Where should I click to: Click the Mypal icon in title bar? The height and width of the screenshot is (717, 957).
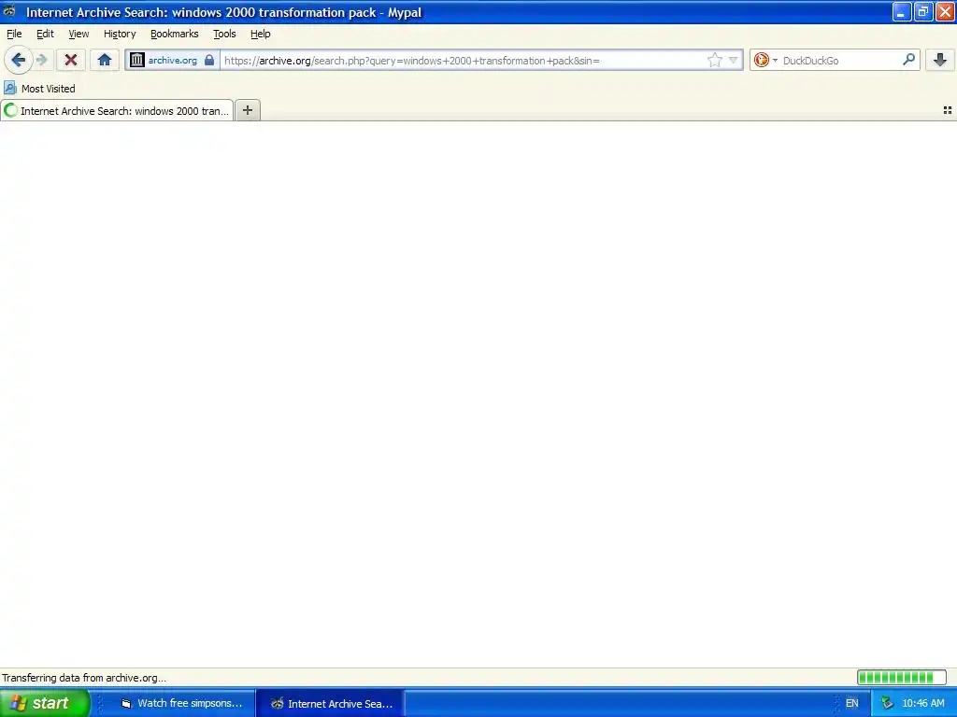9,11
